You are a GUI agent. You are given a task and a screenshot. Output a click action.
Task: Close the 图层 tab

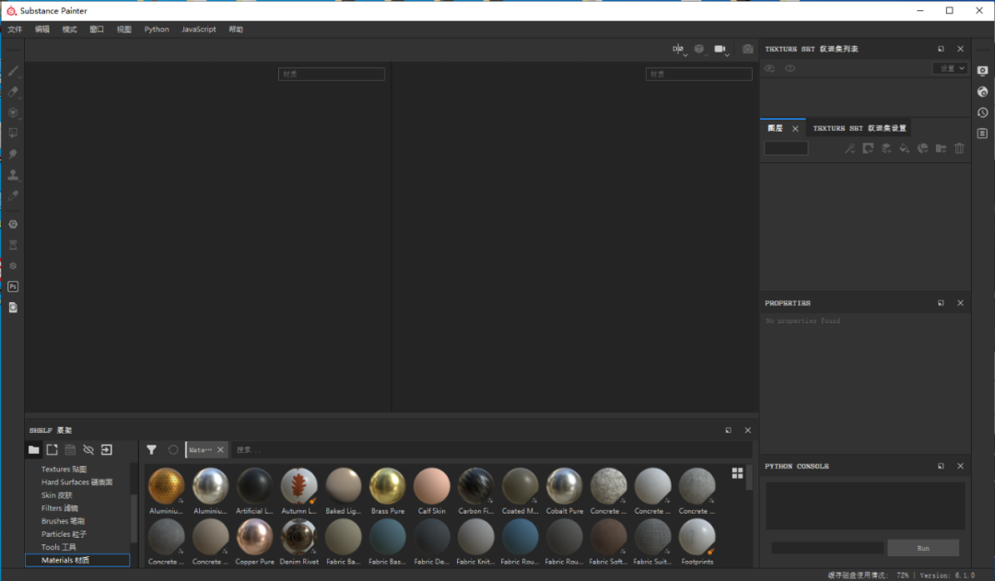(795, 129)
